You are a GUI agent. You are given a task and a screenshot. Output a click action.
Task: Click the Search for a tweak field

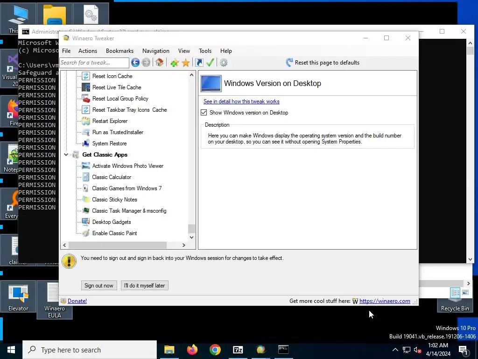94,63
